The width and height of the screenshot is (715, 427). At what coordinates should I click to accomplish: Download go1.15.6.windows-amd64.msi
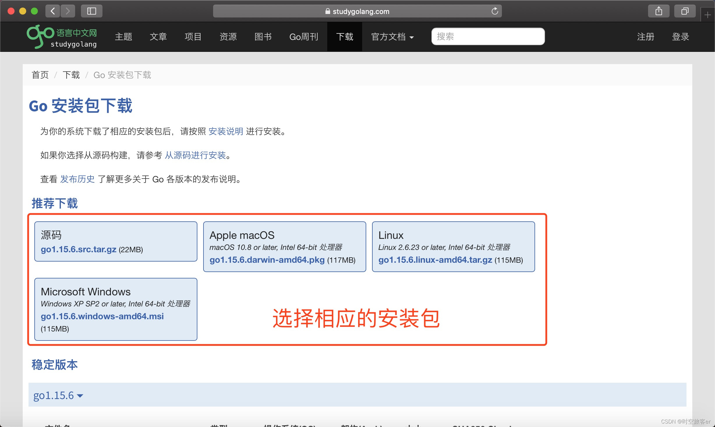102,316
